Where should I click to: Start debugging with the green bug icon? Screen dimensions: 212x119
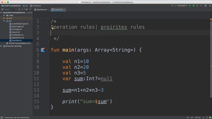[x=193, y=6]
